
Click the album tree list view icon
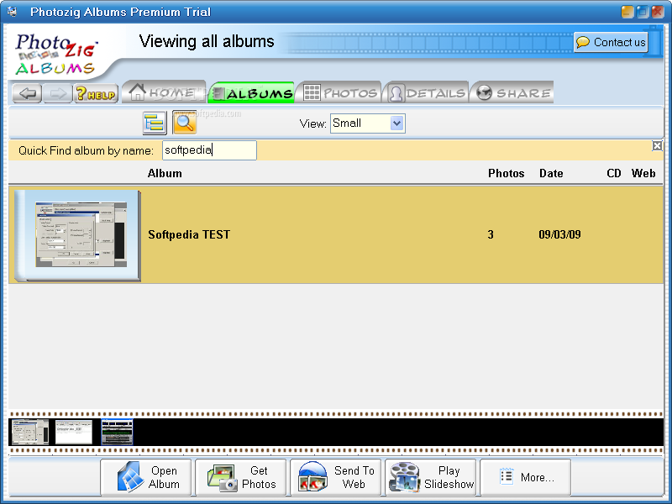pyautogui.click(x=155, y=123)
